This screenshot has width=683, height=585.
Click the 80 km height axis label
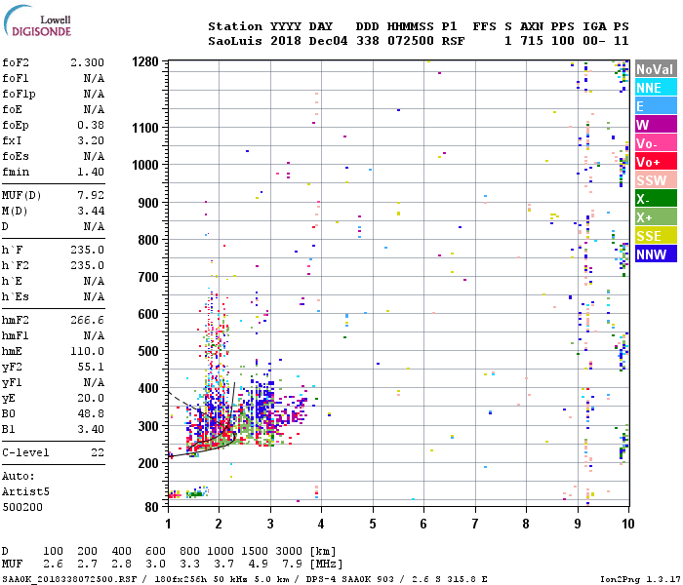pyautogui.click(x=152, y=507)
